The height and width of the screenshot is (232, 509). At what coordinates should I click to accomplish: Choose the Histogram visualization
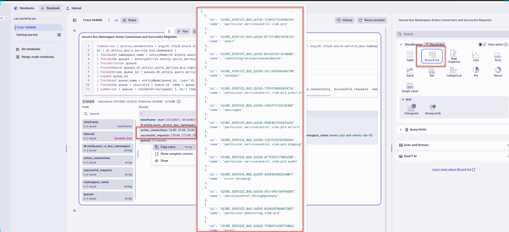[x=411, y=109]
